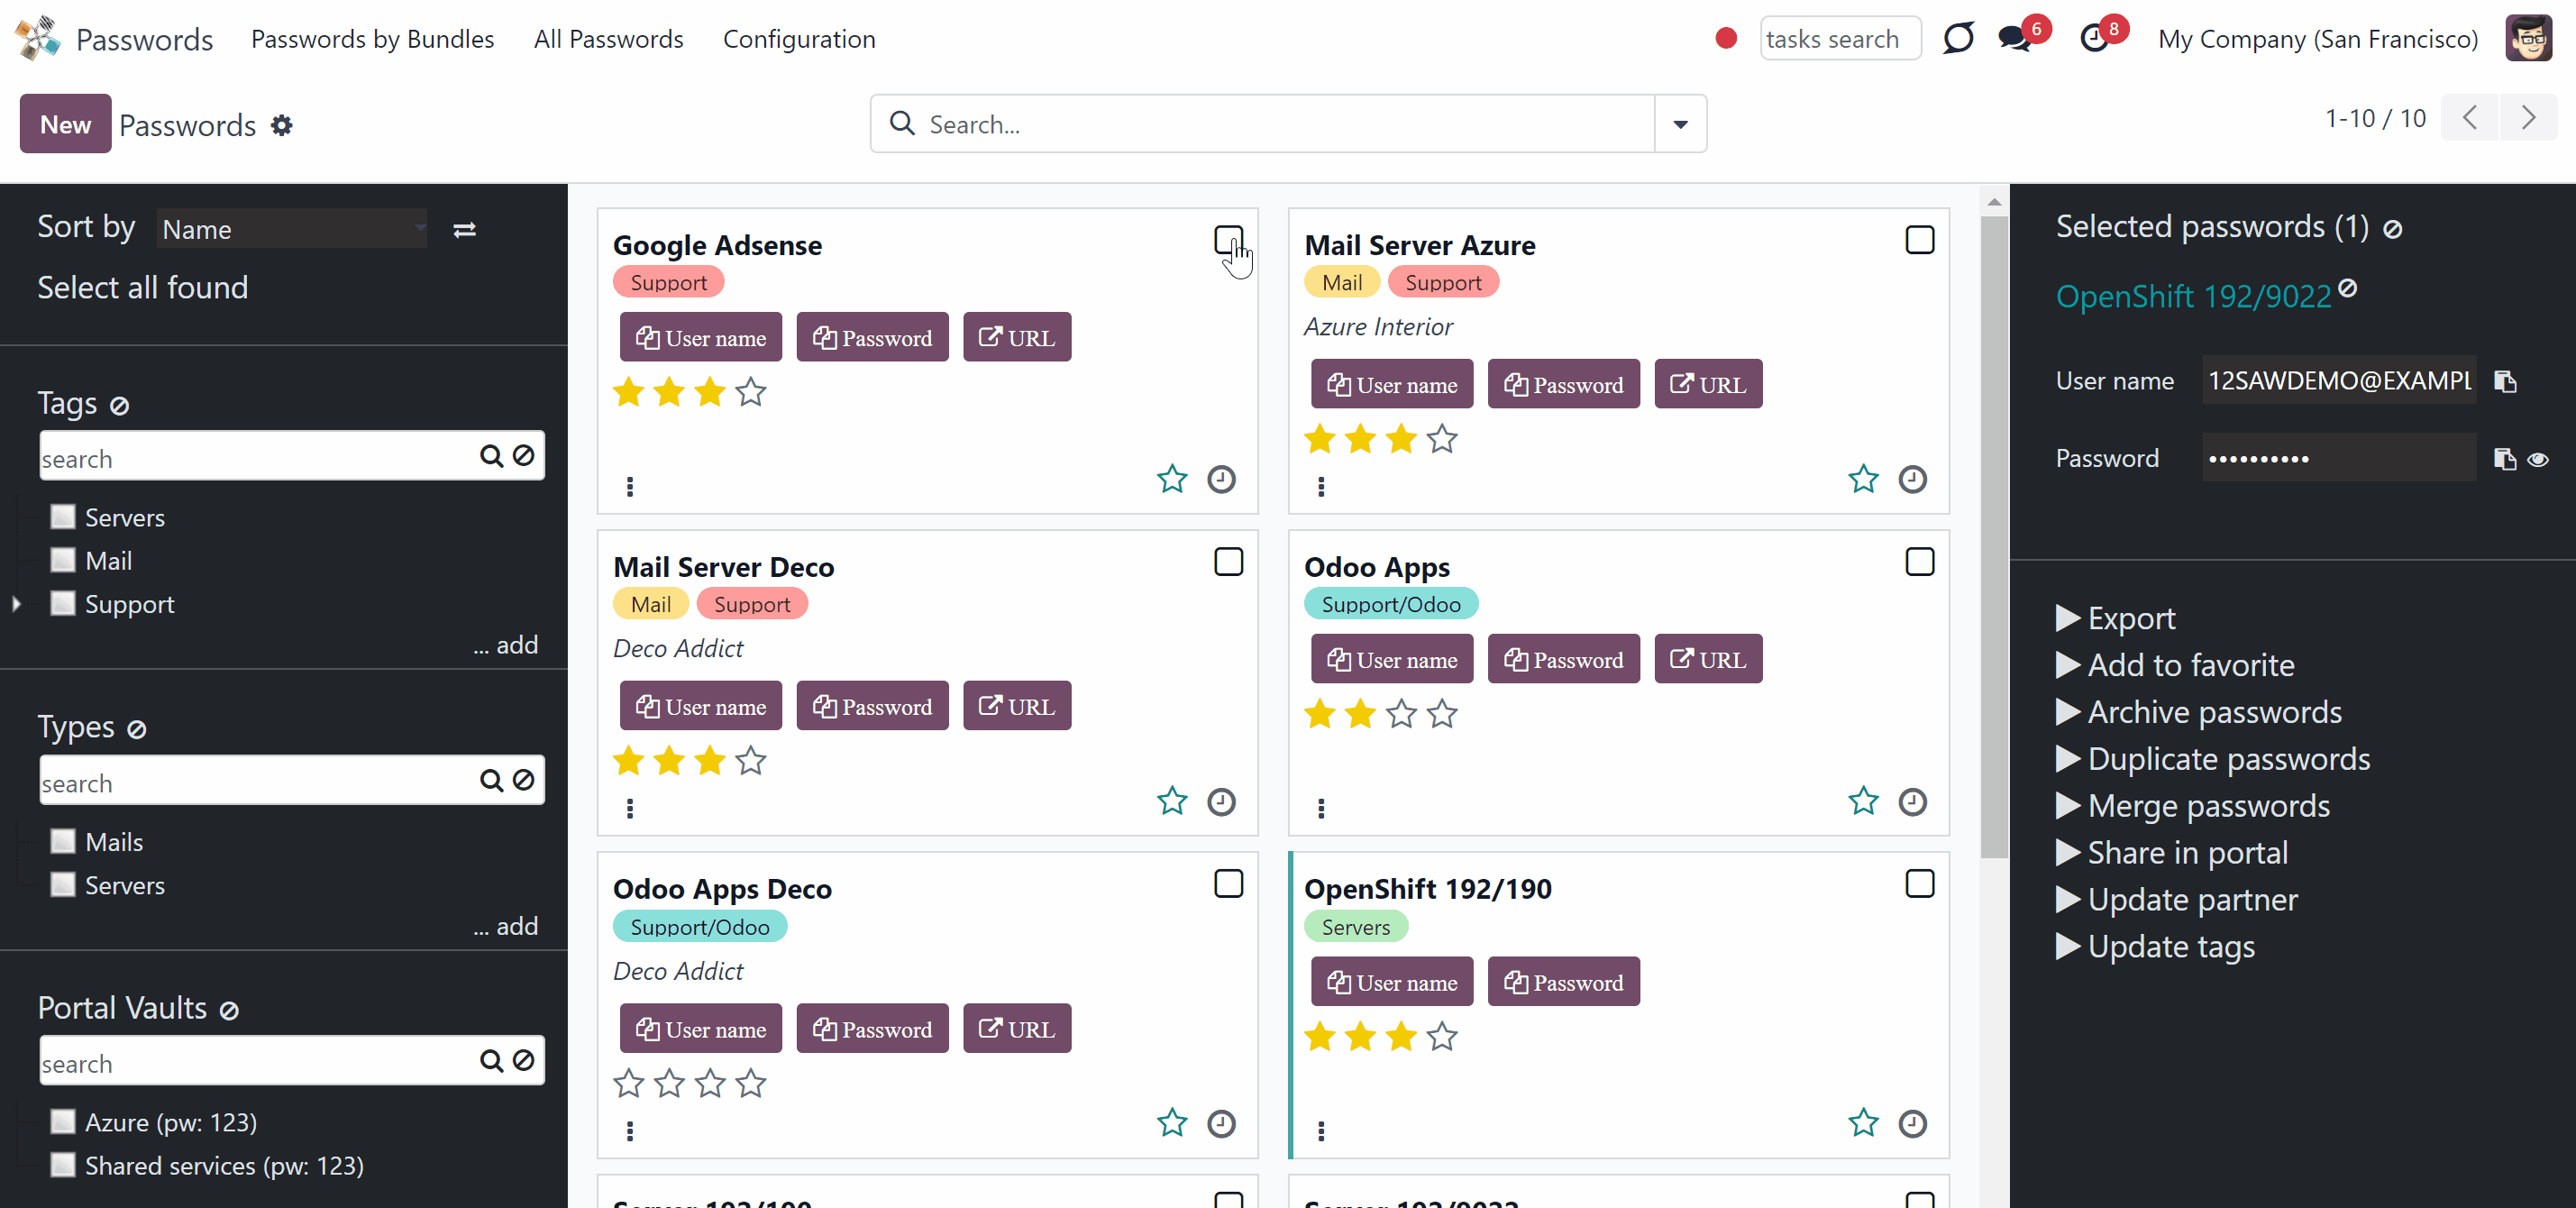Open the Passwords by Bundles menu

click(x=373, y=39)
